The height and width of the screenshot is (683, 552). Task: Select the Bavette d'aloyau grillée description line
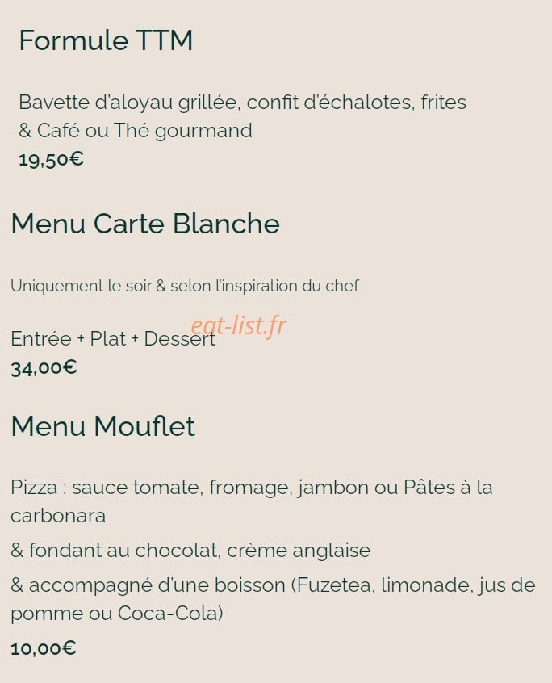click(242, 103)
